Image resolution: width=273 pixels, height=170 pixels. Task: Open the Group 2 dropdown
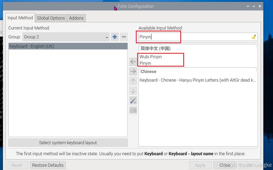66,37
